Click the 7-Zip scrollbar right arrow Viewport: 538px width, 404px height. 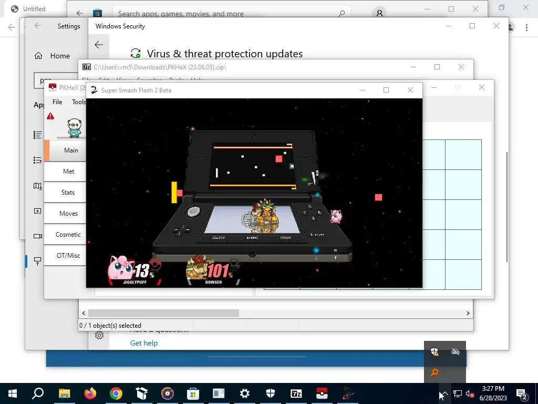[468, 313]
